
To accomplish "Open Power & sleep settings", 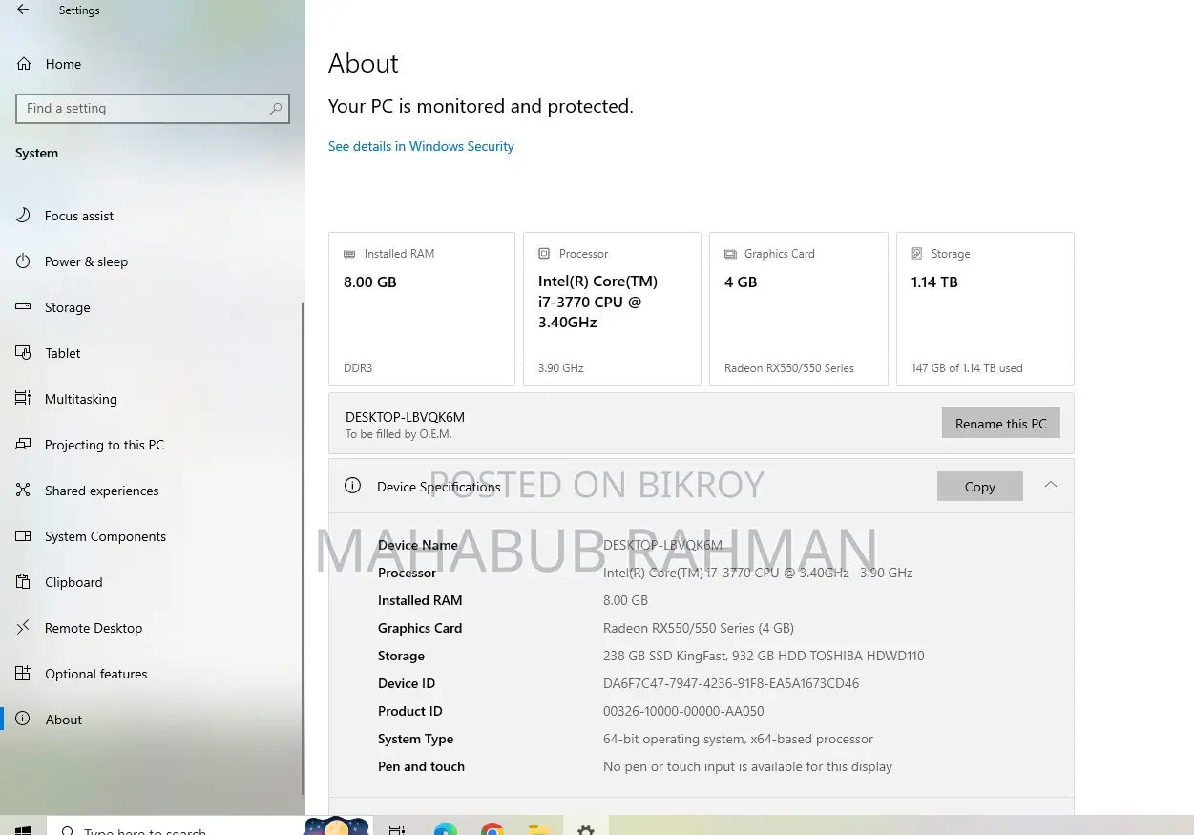I will tap(86, 261).
